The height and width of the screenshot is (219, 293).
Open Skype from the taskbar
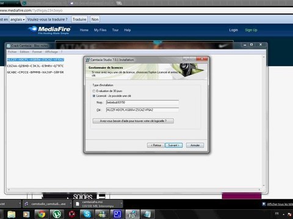click(87, 214)
